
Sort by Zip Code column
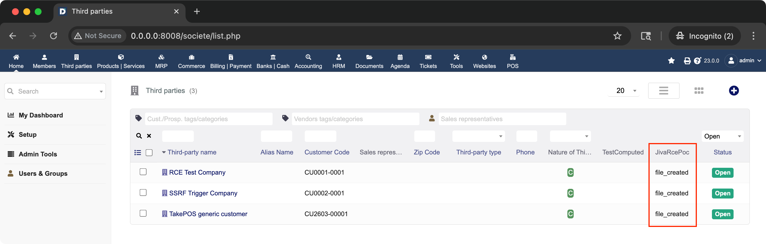coord(427,152)
